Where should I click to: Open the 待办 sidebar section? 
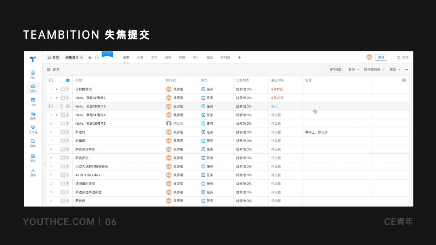33,74
